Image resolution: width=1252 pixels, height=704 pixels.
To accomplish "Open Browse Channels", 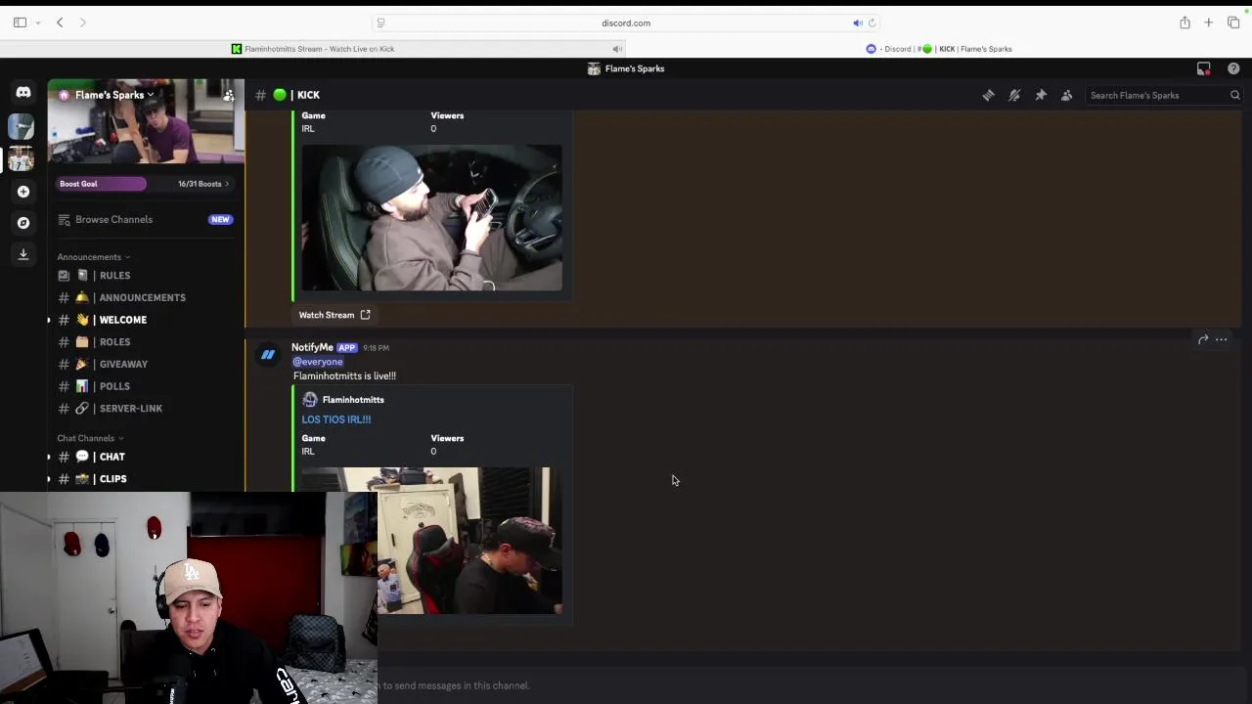I will (x=145, y=219).
